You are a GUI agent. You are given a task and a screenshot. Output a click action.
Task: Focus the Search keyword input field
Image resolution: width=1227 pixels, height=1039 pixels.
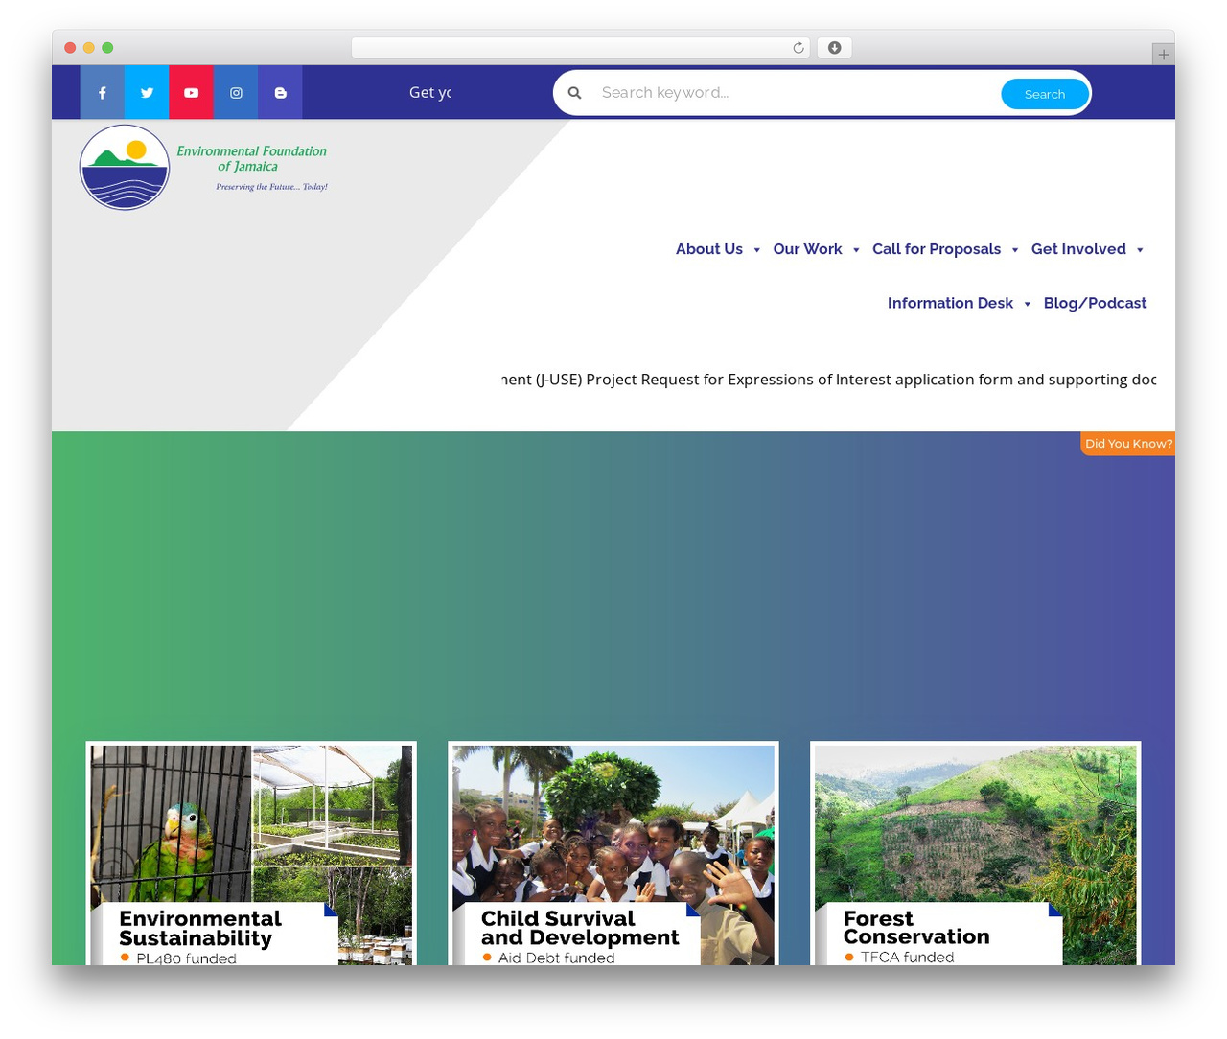796,93
